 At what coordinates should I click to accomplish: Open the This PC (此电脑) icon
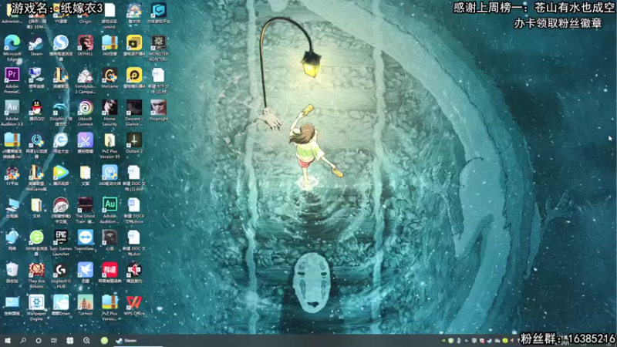12,208
